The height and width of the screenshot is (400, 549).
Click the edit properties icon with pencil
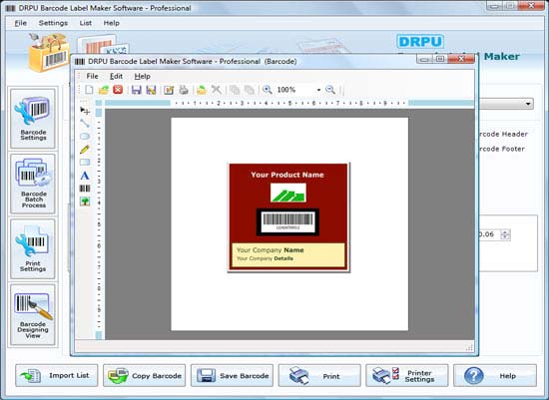point(169,90)
